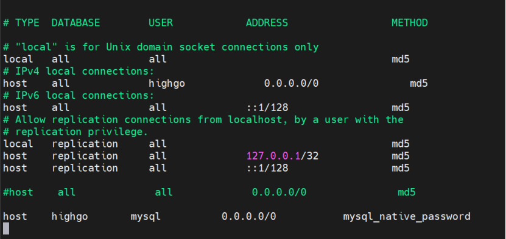Click highgo database on the last line
This screenshot has height=239, width=506.
coord(69,217)
